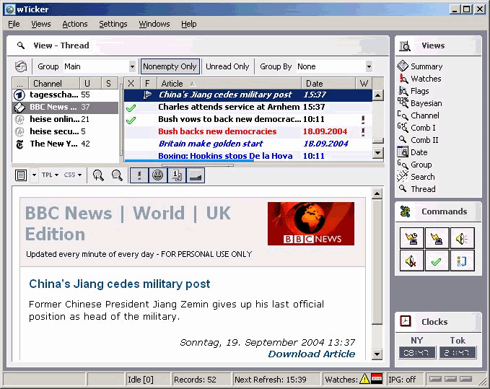
Task: Open the Watches view
Action: coord(420,79)
